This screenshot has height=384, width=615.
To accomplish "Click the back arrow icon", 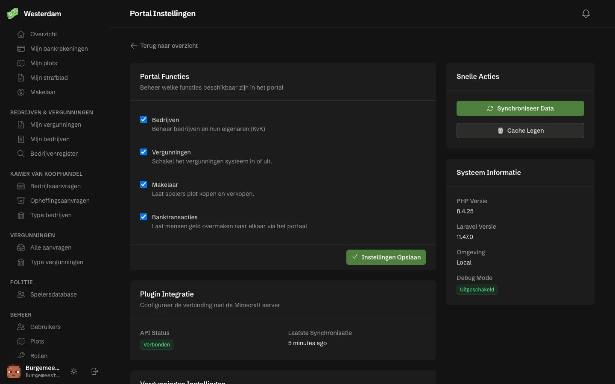I will pos(134,46).
